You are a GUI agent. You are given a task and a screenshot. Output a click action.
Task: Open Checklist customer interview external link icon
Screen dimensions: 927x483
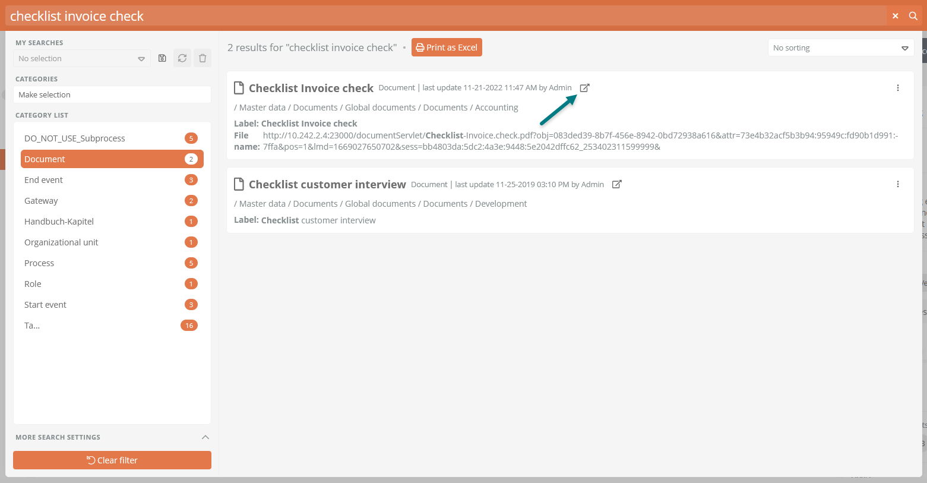616,184
